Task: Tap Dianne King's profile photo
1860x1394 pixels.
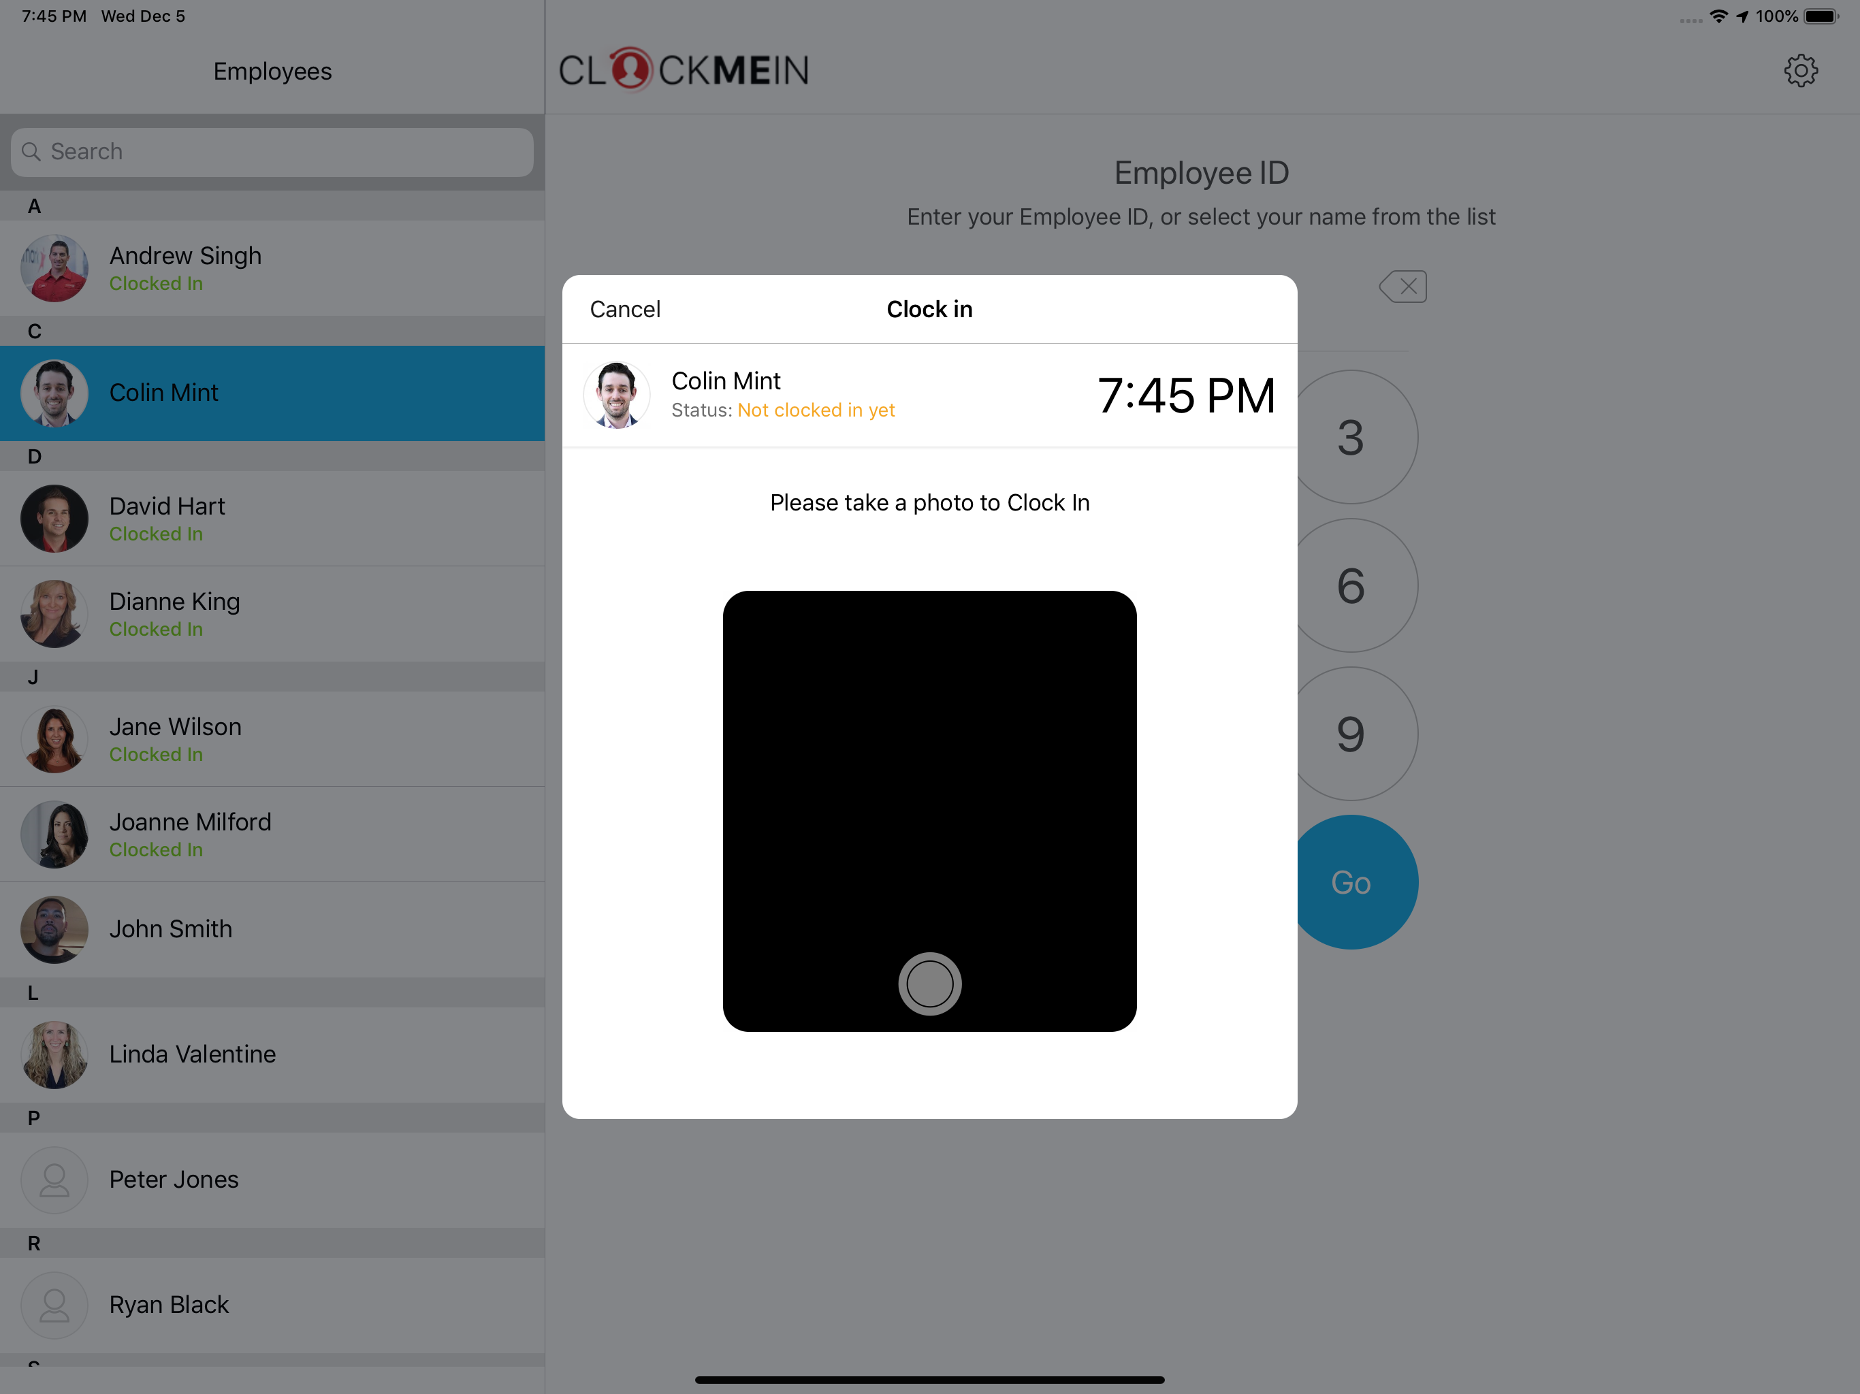Action: [x=54, y=614]
